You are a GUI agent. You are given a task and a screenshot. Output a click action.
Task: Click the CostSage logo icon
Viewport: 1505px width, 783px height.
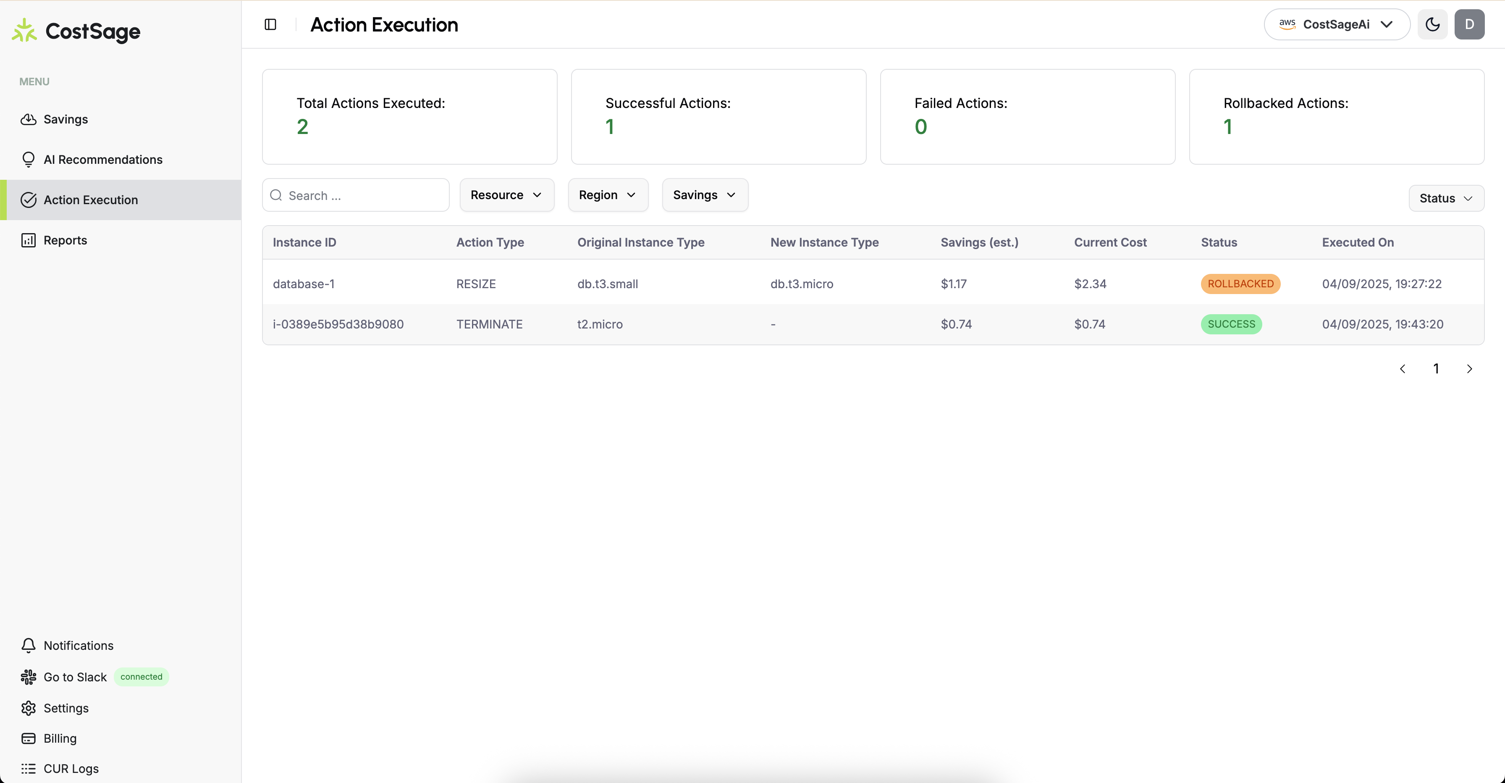(x=24, y=30)
